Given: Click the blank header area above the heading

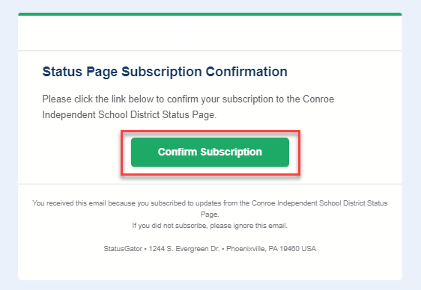Looking at the screenshot, I should [210, 33].
